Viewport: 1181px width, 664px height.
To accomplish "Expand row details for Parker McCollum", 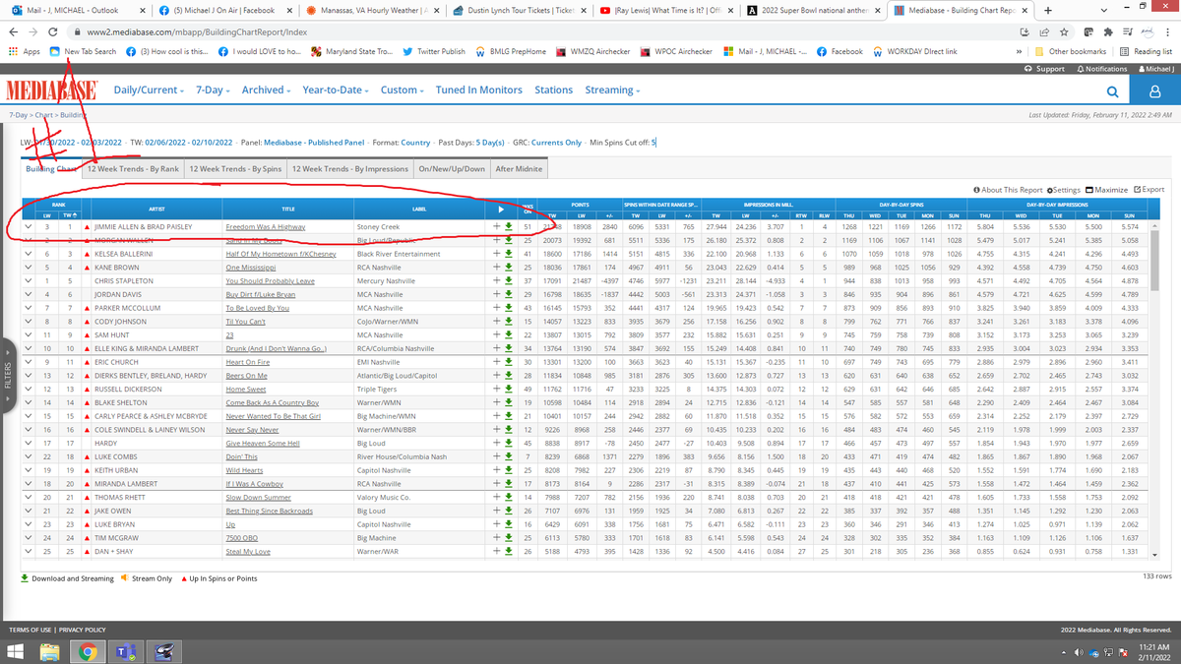I will tap(29, 308).
